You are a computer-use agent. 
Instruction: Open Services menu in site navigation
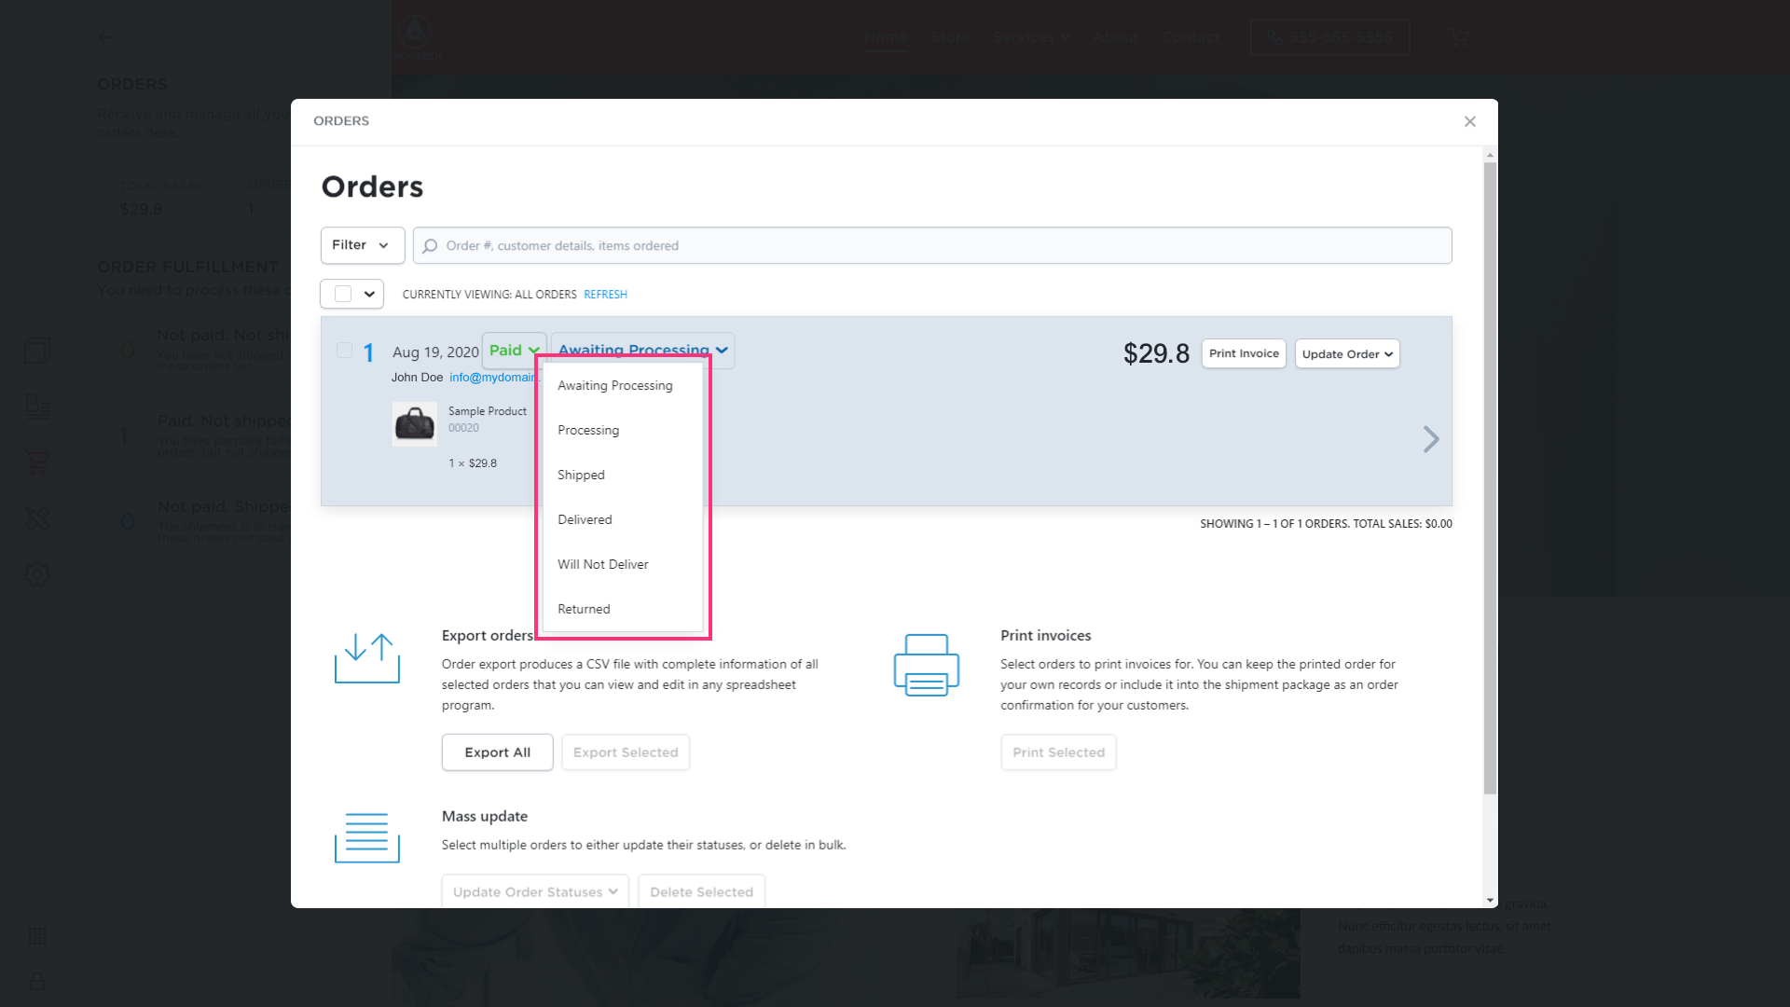click(1031, 37)
